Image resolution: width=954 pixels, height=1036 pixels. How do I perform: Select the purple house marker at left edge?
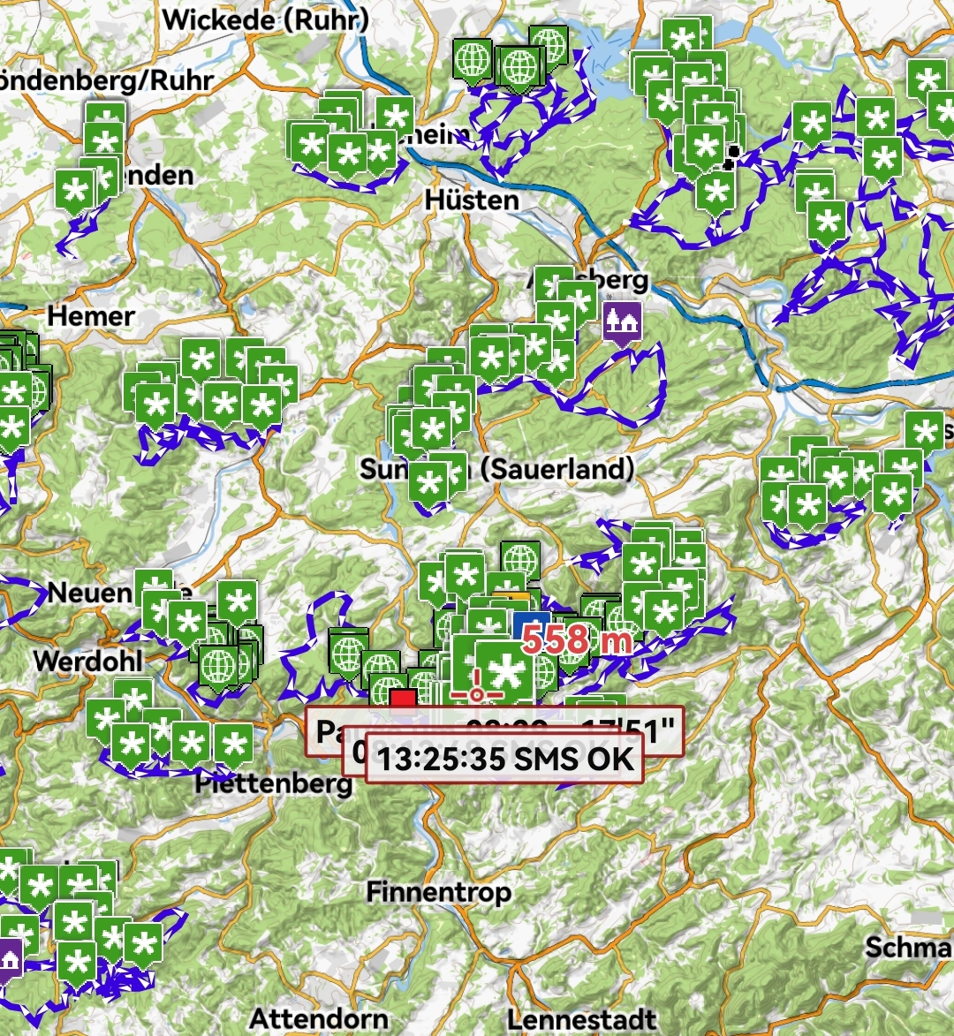[x=9, y=960]
